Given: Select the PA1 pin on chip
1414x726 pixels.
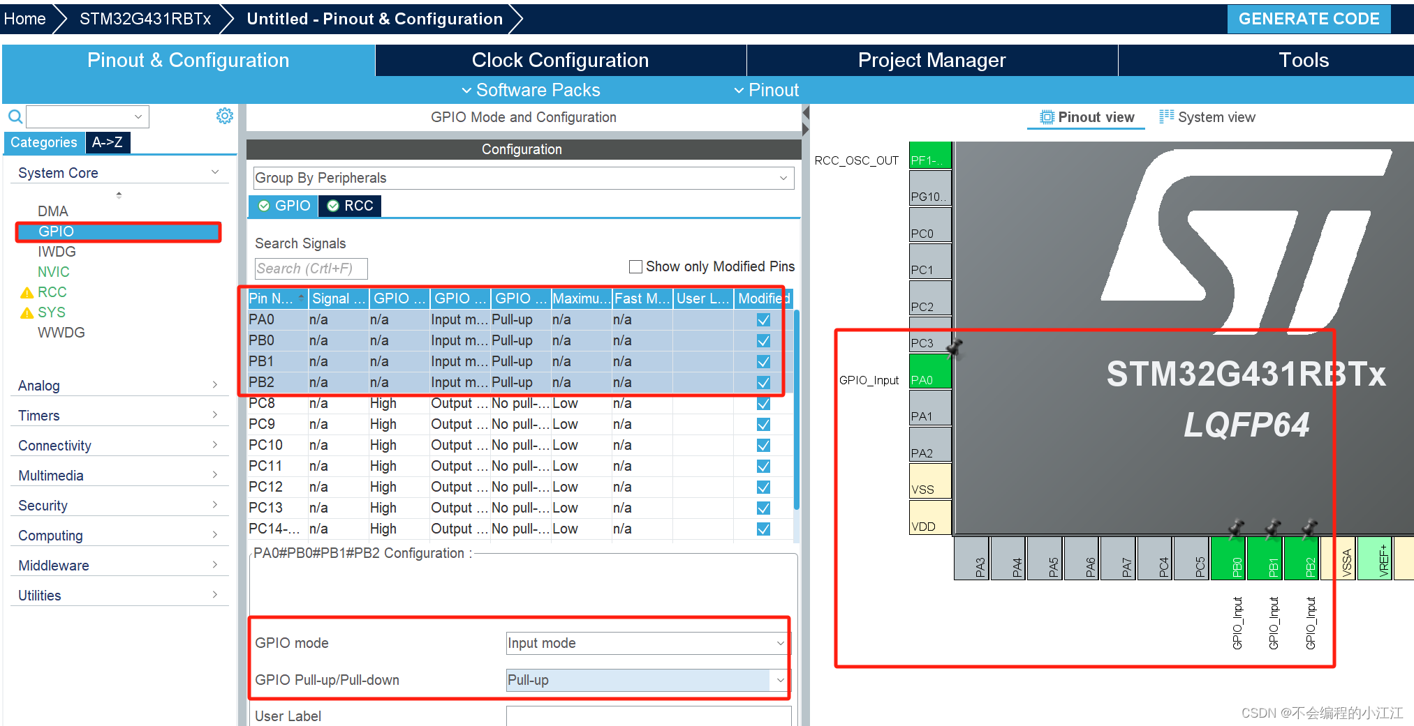Looking at the screenshot, I should [930, 407].
